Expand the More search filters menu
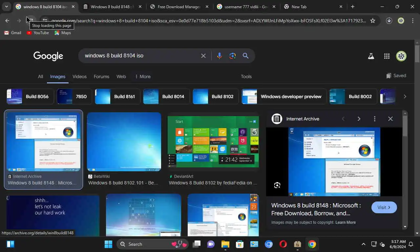The width and height of the screenshot is (420, 252). point(143,76)
